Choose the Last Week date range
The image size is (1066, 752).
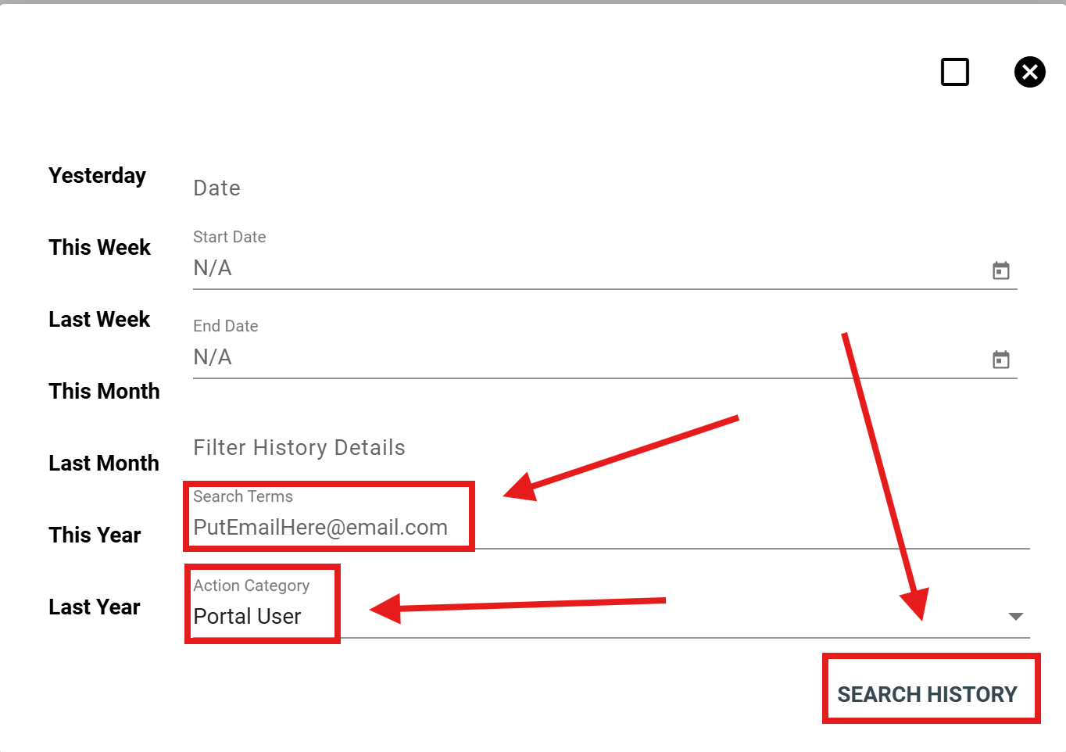[99, 319]
